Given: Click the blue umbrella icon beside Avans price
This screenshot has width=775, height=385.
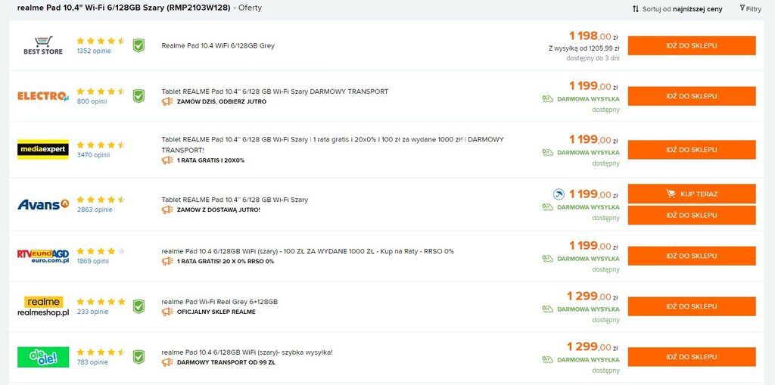Looking at the screenshot, I should 559,194.
